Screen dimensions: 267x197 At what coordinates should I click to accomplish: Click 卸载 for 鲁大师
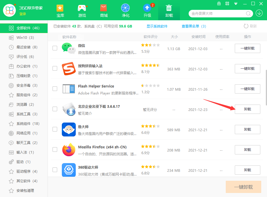pyautogui.click(x=248, y=129)
